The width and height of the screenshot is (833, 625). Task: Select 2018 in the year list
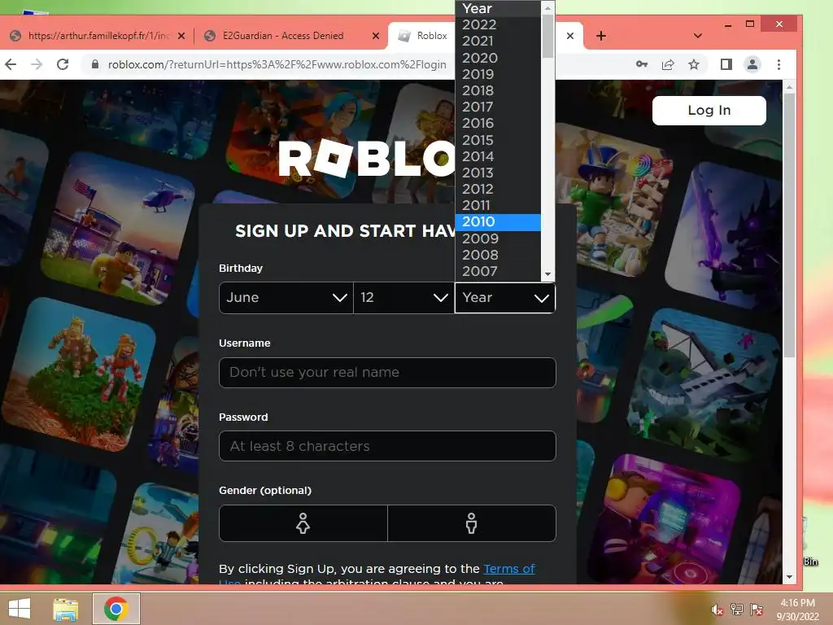498,90
